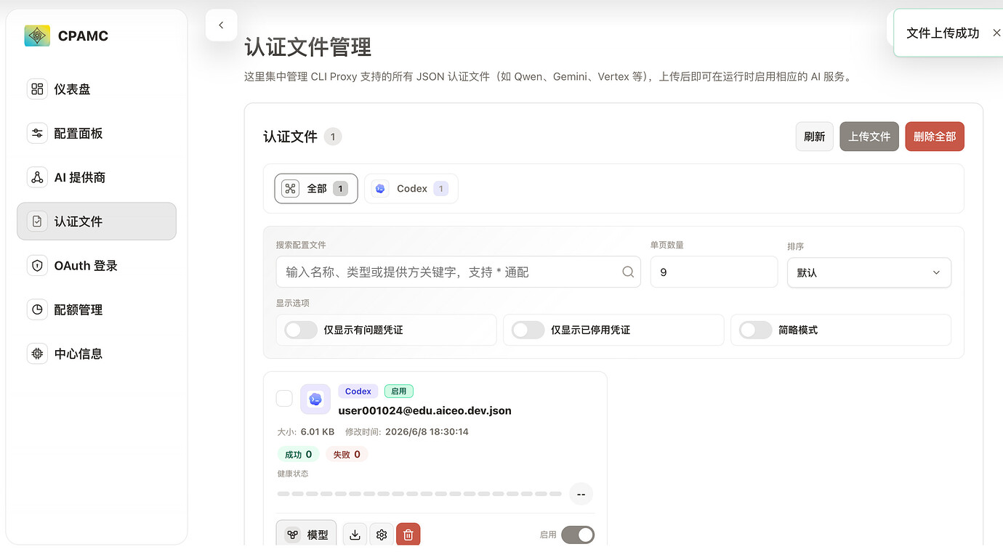Open 仪表盘 dashboard in sidebar
1003x552 pixels.
coord(96,89)
